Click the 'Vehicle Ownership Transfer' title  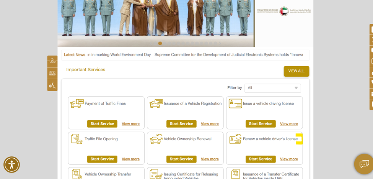[x=108, y=174]
